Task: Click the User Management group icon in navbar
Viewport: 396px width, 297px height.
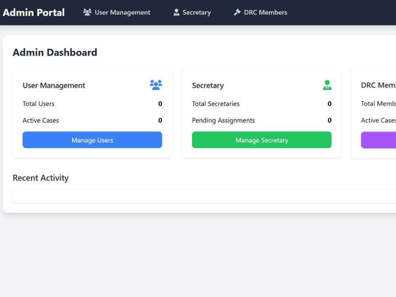Action: point(88,12)
